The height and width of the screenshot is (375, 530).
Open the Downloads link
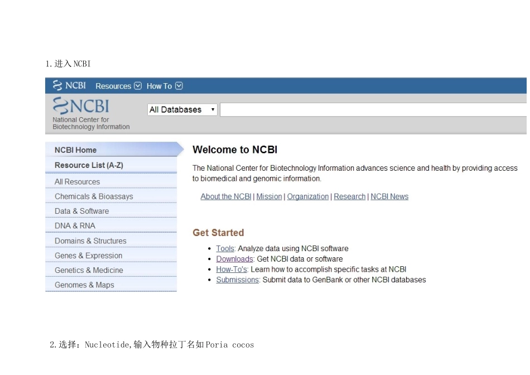234,259
